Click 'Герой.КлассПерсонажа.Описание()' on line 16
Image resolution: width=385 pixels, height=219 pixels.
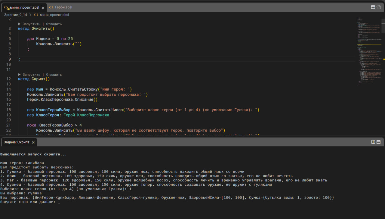(63, 100)
